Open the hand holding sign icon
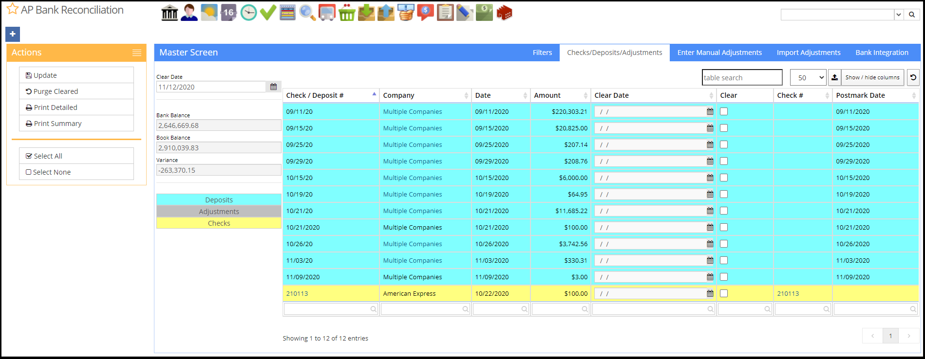The height and width of the screenshot is (359, 925). [406, 13]
